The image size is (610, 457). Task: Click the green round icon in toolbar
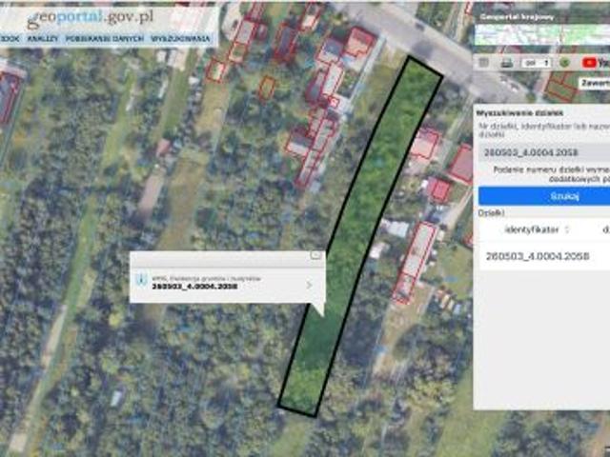point(565,63)
